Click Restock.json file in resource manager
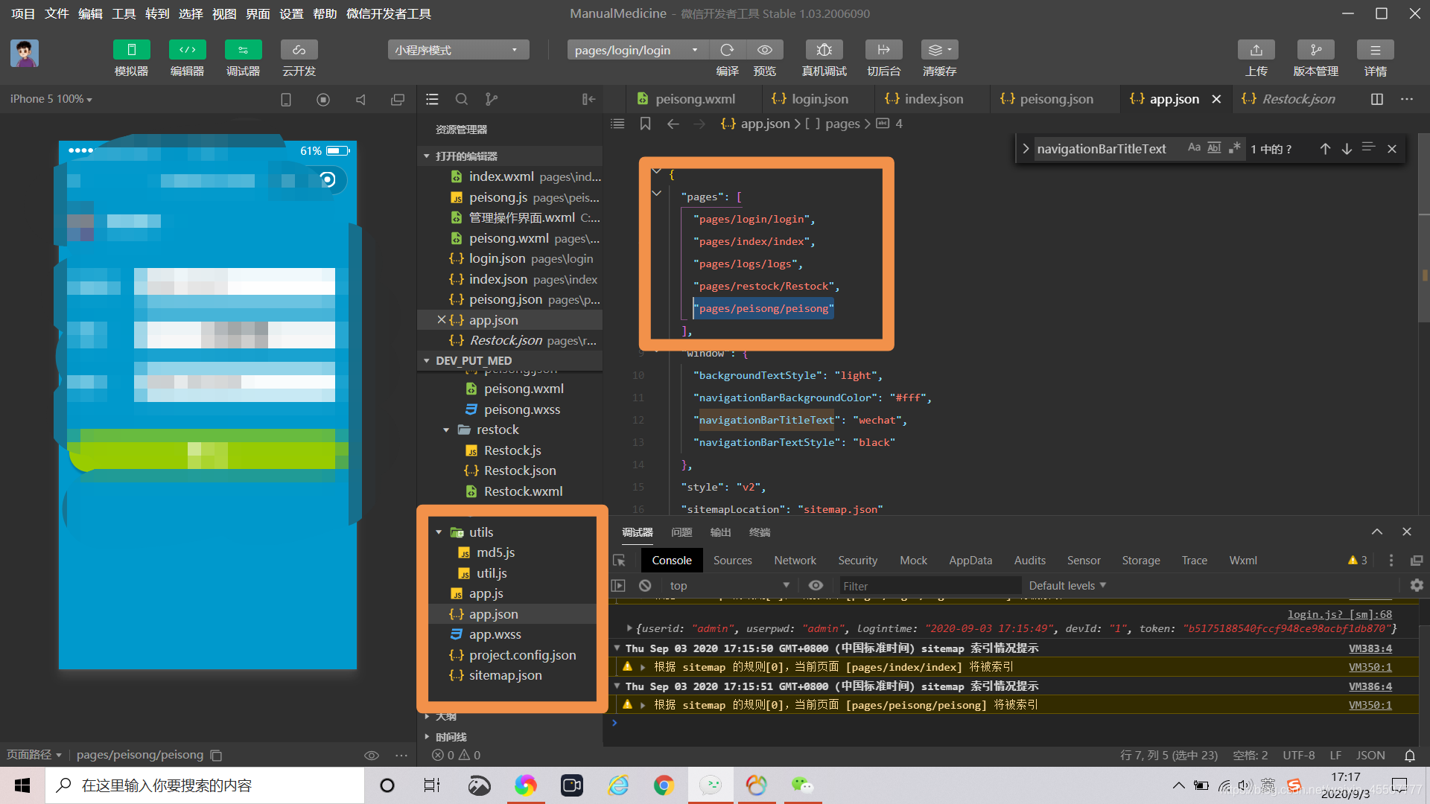The width and height of the screenshot is (1430, 804). [x=520, y=469]
